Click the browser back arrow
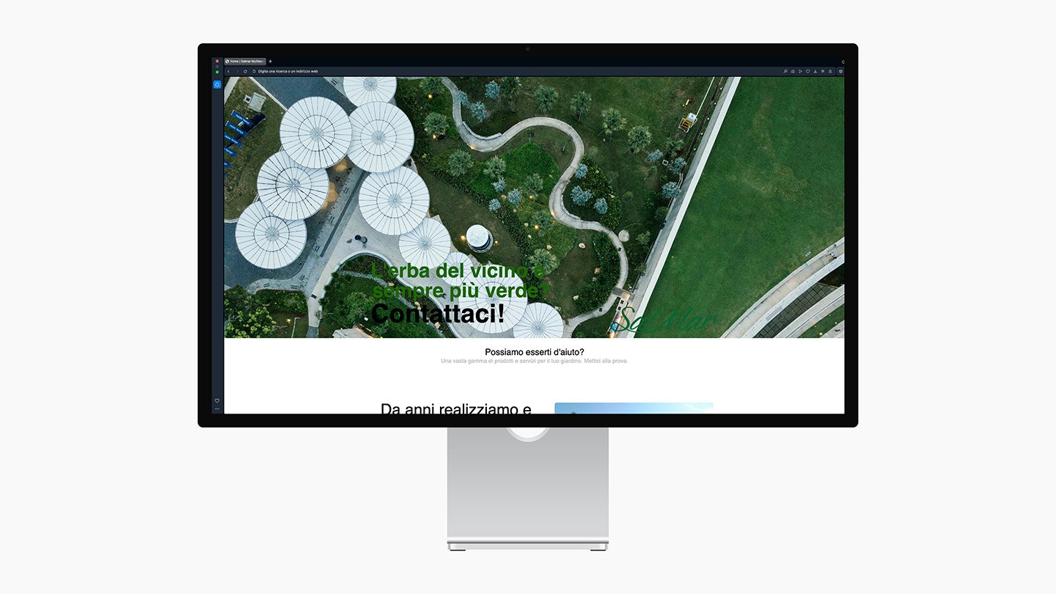The width and height of the screenshot is (1056, 594). click(x=228, y=71)
